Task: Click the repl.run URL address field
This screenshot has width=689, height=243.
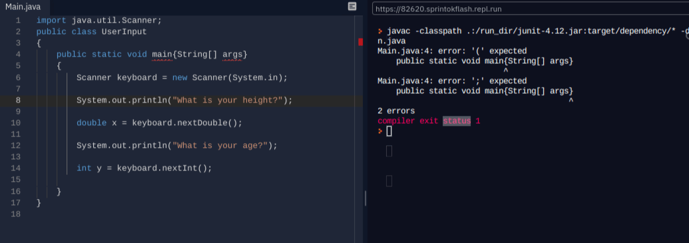Action: pyautogui.click(x=531, y=9)
